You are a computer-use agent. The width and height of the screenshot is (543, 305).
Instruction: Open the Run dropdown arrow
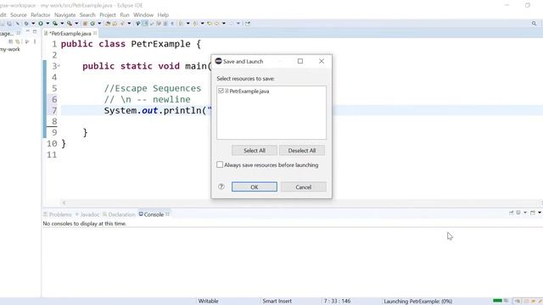48,24
